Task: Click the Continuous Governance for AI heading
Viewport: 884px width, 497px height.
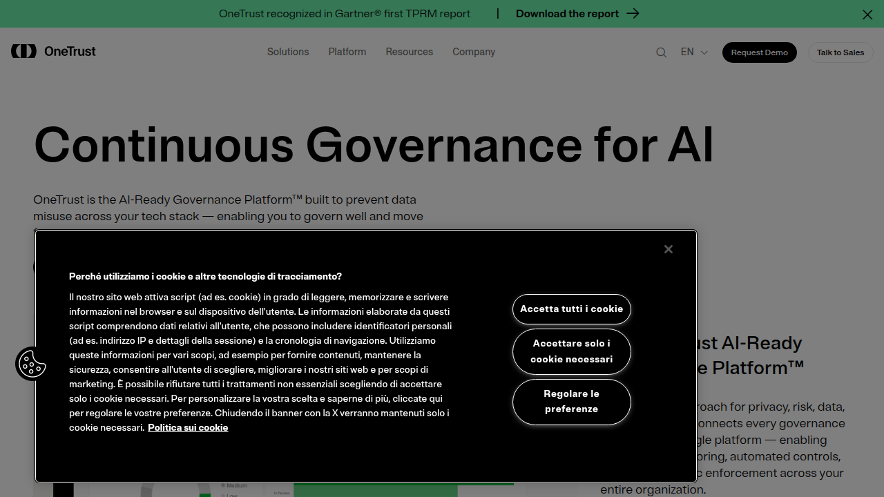Action: click(374, 144)
